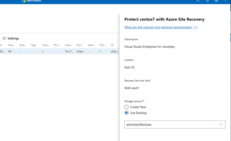Select the table row with OK health
Screen dimensions: 231x141
pyautogui.click(x=59, y=51)
